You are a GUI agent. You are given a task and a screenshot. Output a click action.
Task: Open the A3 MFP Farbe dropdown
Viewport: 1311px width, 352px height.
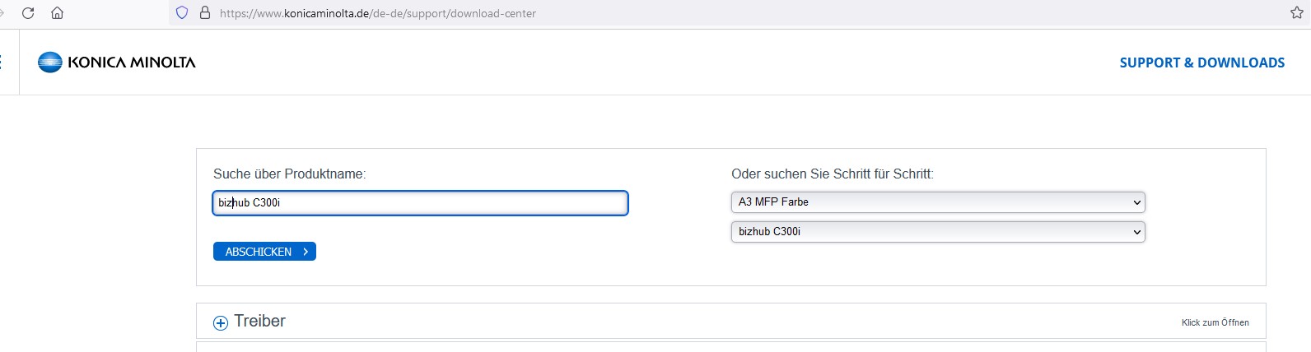937,202
